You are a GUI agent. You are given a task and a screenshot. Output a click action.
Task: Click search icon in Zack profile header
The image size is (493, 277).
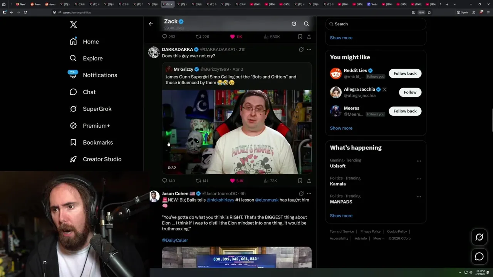pos(307,24)
